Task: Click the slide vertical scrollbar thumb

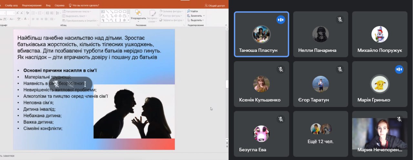Action: coord(227,84)
